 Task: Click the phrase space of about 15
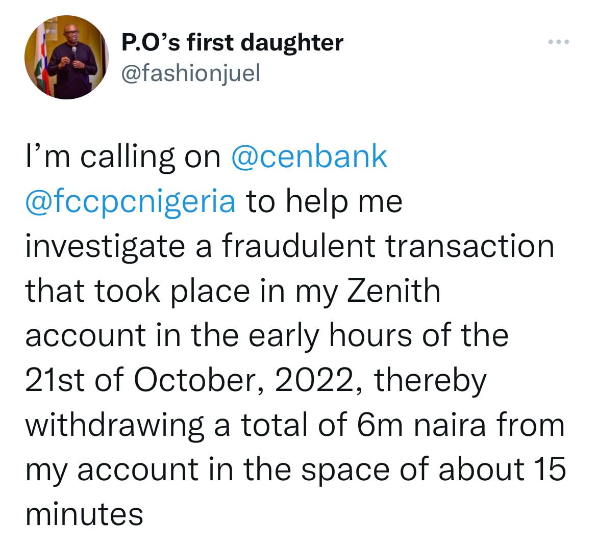[433, 470]
